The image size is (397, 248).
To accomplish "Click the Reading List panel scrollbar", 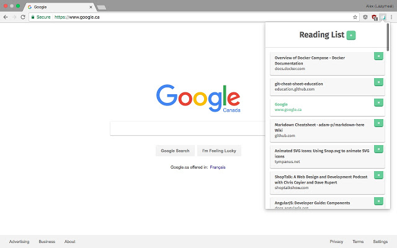I will tap(388, 37).
